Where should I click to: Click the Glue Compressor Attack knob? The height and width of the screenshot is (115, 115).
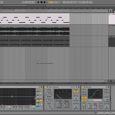click(x=49, y=93)
